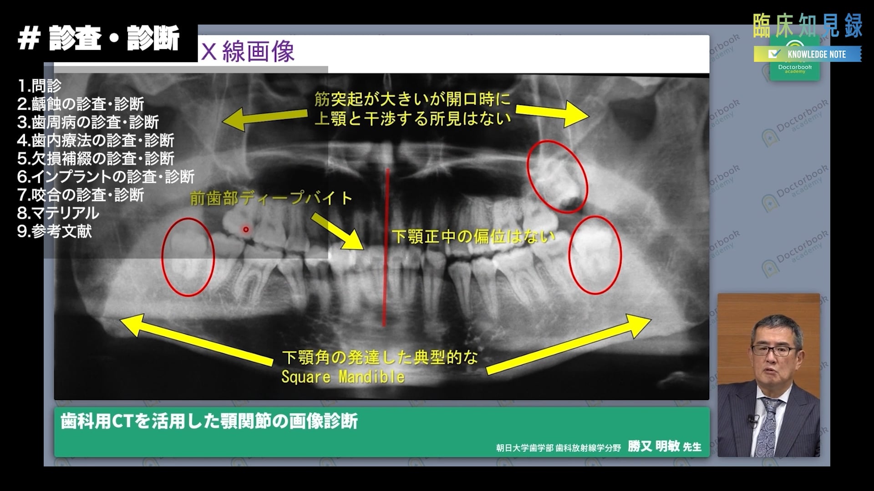Click the Square Mandible label
The height and width of the screenshot is (491, 874).
click(343, 377)
